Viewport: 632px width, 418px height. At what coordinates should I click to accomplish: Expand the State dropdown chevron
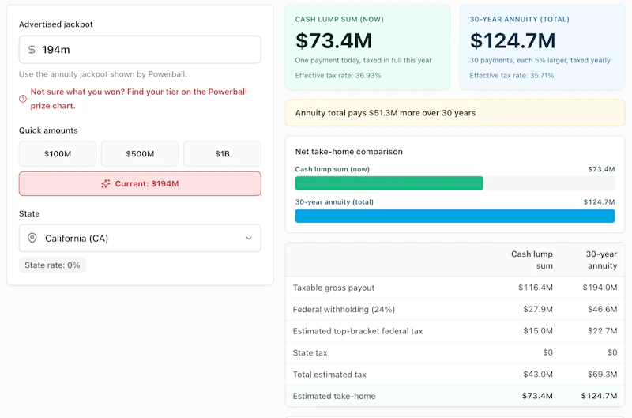[x=249, y=238]
